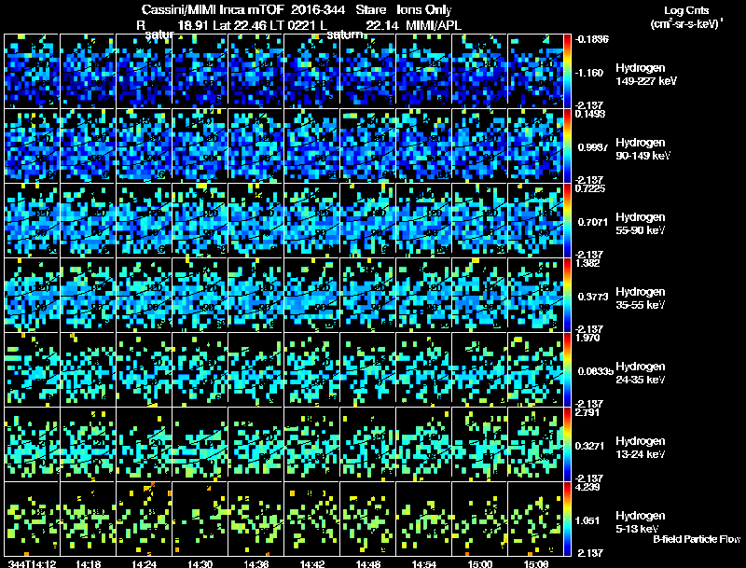Click the color bar beside Hydrogen 35-55 keV

point(567,295)
